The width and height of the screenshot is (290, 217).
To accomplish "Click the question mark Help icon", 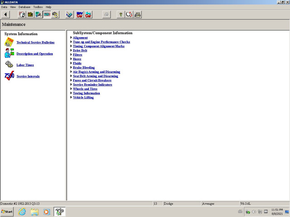I will 121,14.
